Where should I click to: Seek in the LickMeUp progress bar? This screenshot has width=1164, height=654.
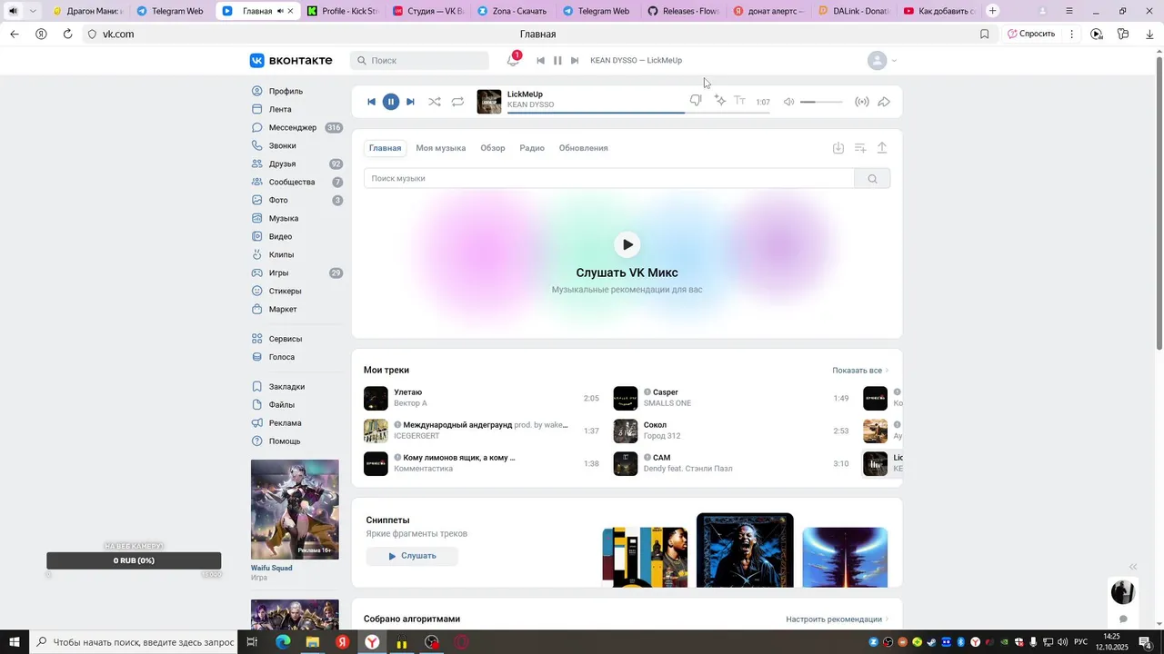click(638, 112)
